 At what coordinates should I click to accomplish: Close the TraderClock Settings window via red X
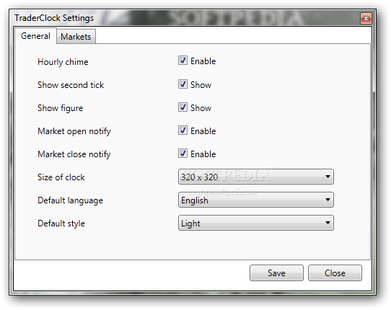coord(366,18)
